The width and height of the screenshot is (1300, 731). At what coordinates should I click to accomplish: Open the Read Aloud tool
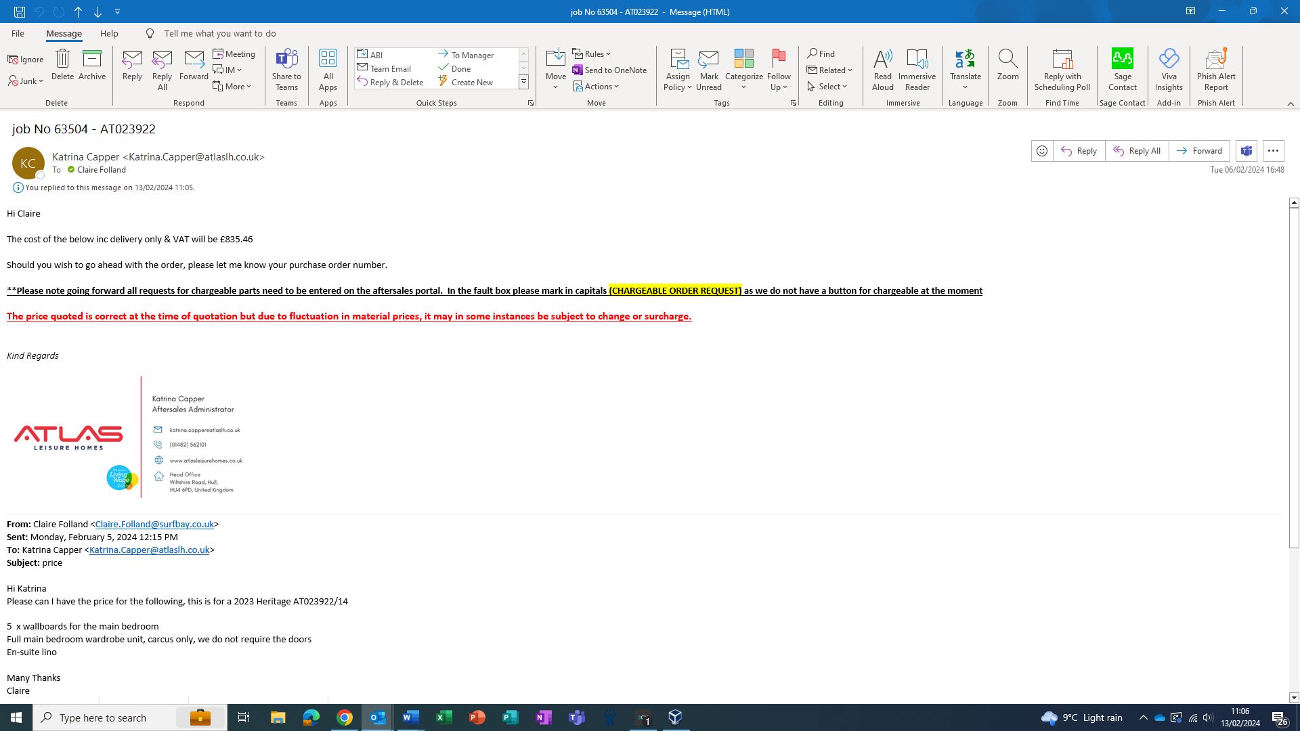pos(882,69)
